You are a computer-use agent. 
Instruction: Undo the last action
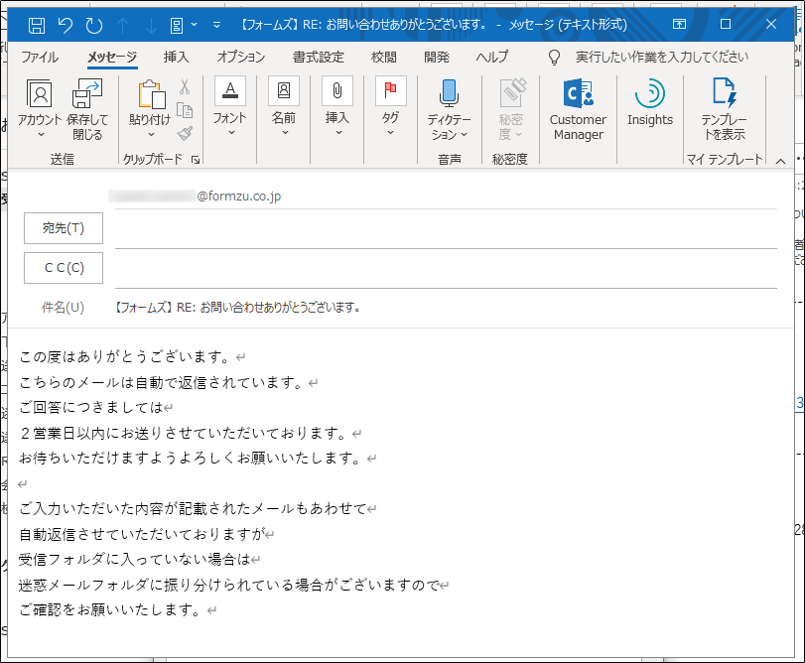(x=66, y=25)
